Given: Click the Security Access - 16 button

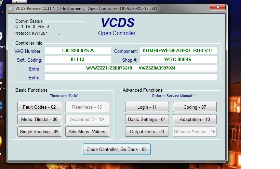Looking at the screenshot, I should pos(195,132).
